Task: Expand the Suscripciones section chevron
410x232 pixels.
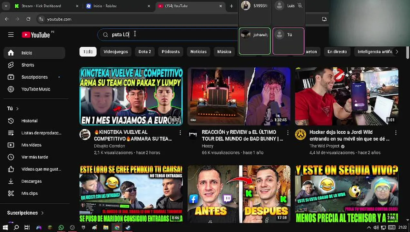Action: point(42,213)
